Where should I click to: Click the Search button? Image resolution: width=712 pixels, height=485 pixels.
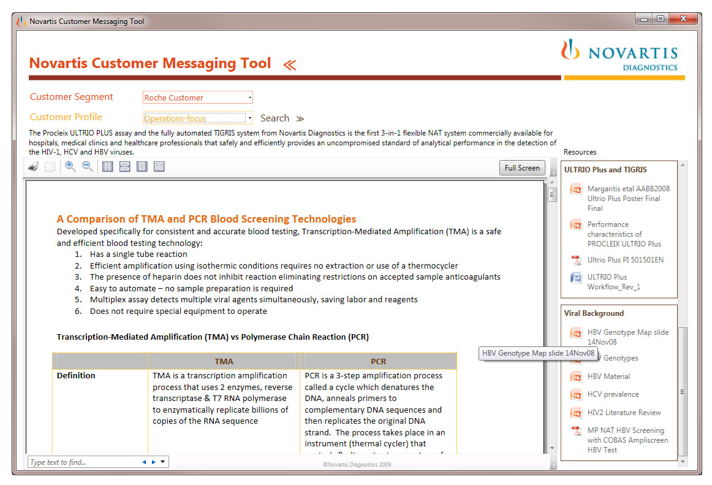coord(275,118)
